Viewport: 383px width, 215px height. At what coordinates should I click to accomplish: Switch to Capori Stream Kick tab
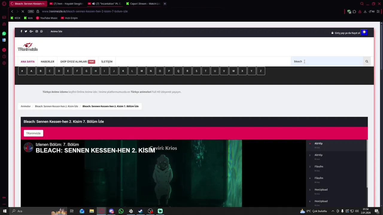143,4
